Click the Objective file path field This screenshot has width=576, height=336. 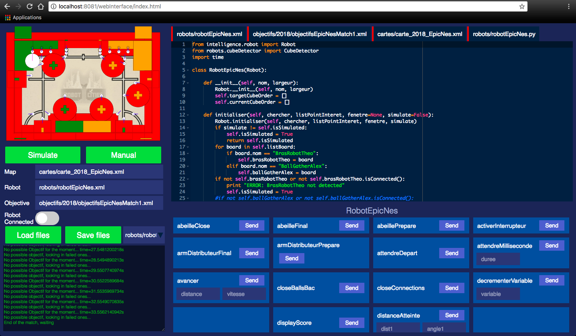tap(99, 203)
